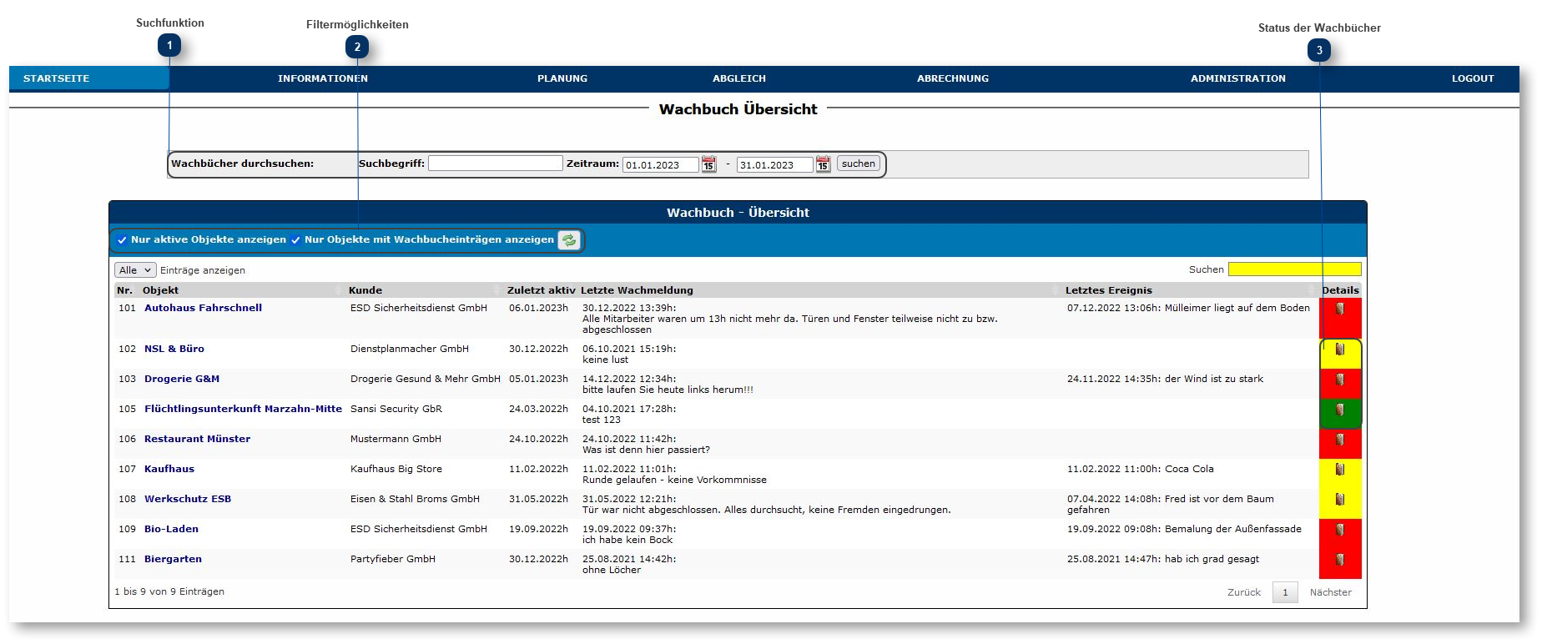Open Wachbuch details for Kaufhaus row

coord(1340,470)
